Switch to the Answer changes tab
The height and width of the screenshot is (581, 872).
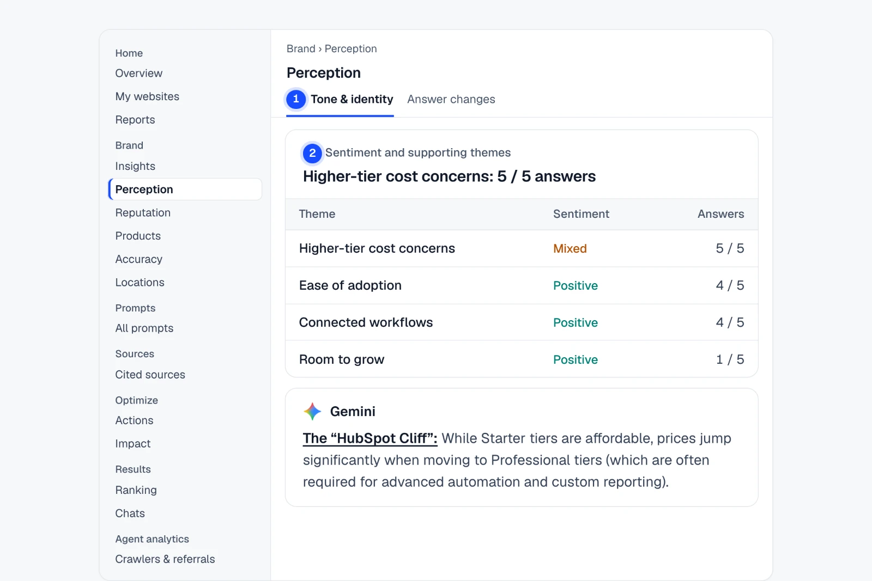pyautogui.click(x=451, y=99)
